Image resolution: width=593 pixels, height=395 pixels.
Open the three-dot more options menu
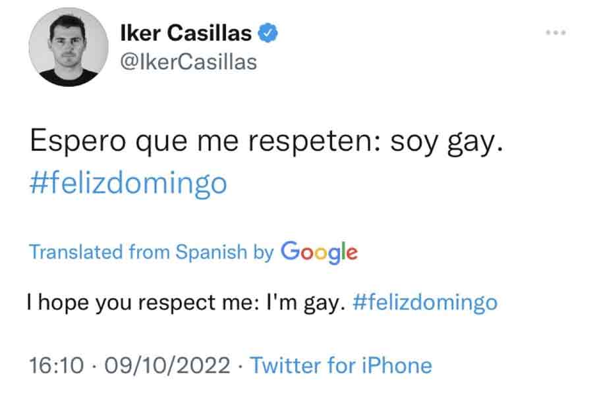point(555,33)
